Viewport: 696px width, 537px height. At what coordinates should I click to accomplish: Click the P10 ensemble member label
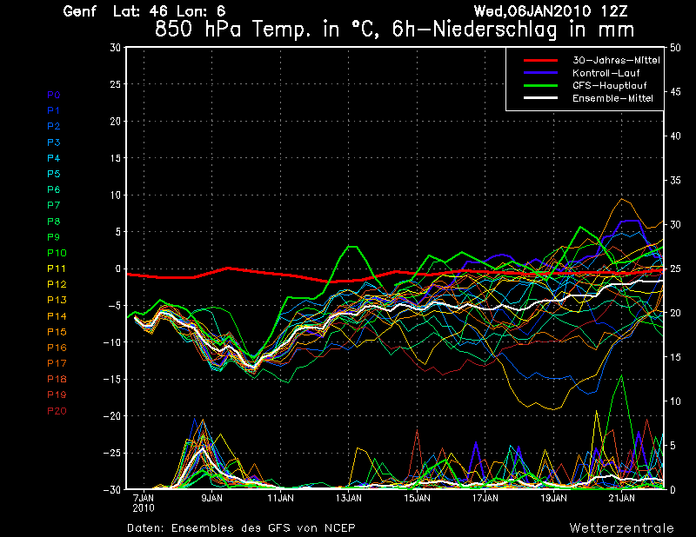[57, 253]
